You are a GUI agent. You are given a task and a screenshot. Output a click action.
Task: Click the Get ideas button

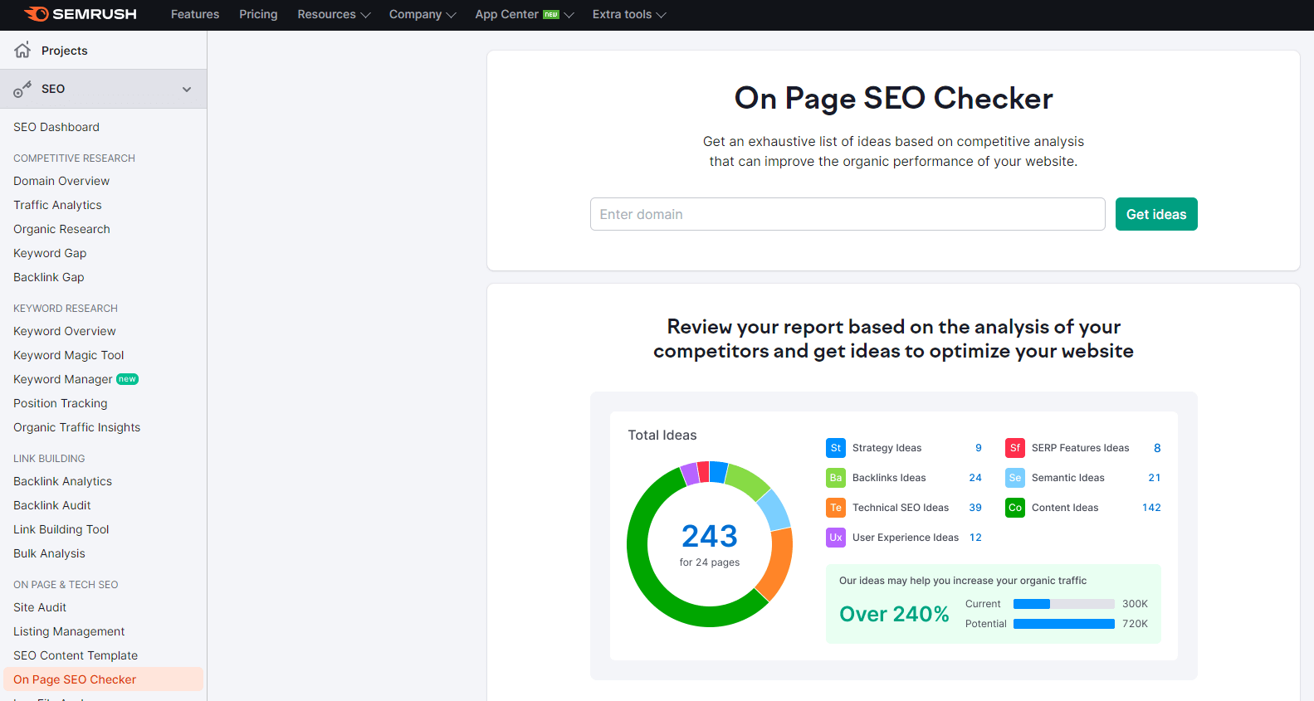click(x=1156, y=214)
